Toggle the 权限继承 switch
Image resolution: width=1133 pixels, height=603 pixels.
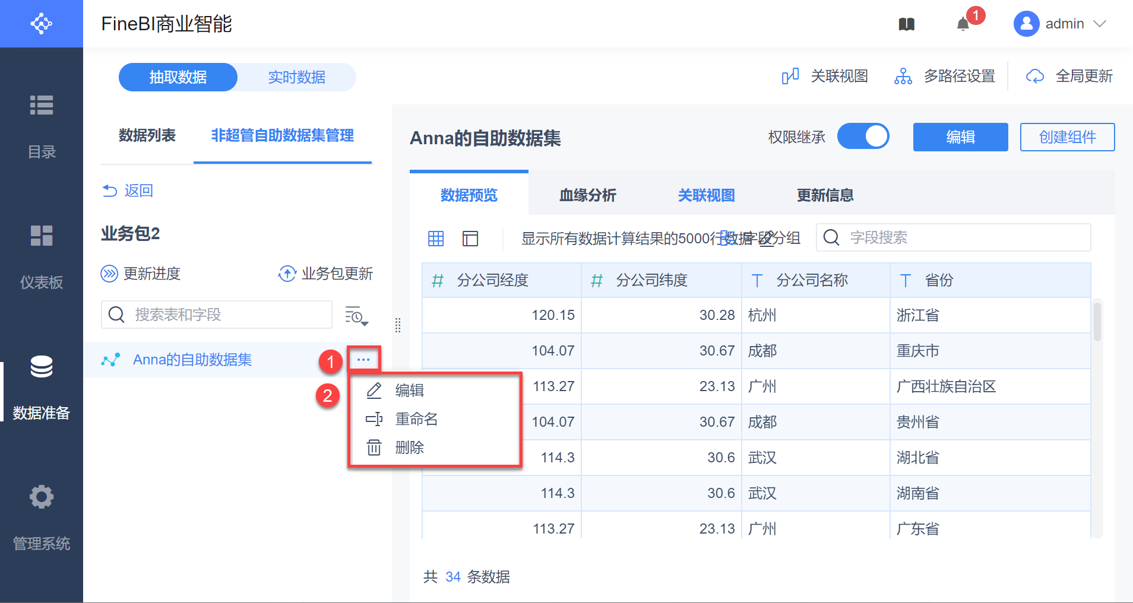[x=863, y=137]
